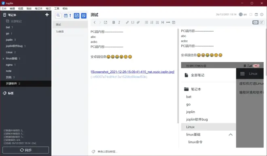This screenshot has width=267, height=156.
Task: Open the 视图 (View) menu
Action: point(21,8)
